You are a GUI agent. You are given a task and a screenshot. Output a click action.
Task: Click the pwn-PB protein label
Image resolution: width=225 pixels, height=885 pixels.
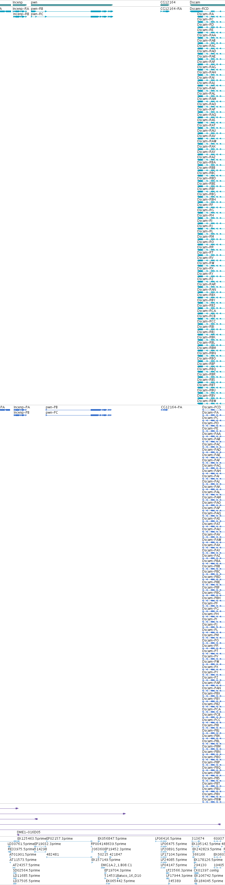pyautogui.click(x=52, y=407)
